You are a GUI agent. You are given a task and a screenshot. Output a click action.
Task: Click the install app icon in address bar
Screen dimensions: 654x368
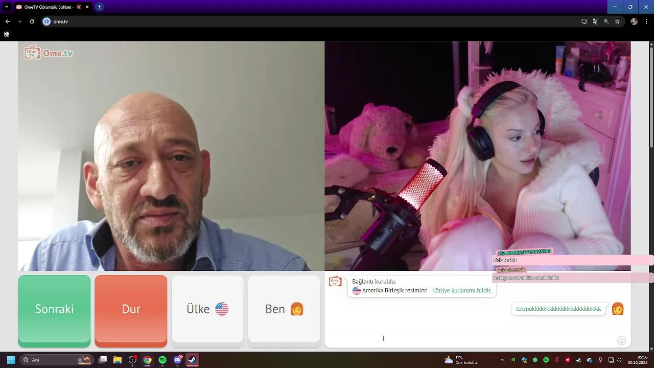(584, 21)
